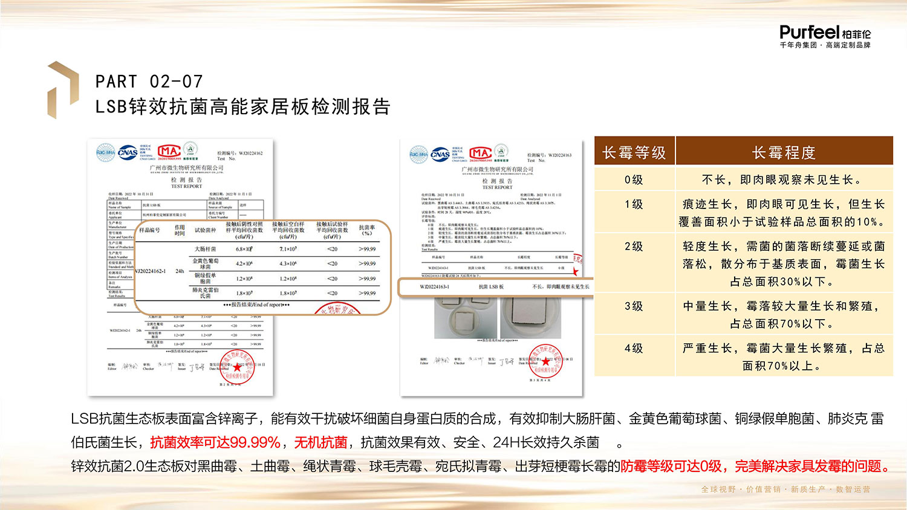The width and height of the screenshot is (907, 510).
Task: Click the 24h duration in the callout table
Action: pos(180,271)
